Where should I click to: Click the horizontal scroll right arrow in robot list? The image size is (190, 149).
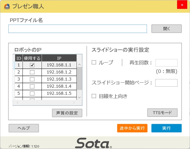(74, 103)
